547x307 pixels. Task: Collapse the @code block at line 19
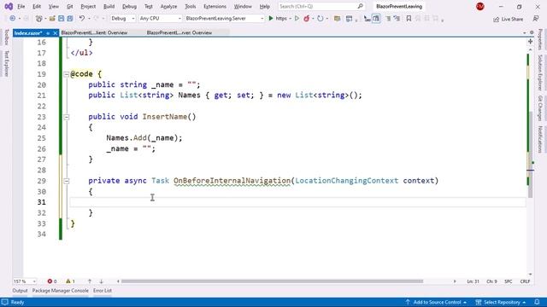(67, 74)
